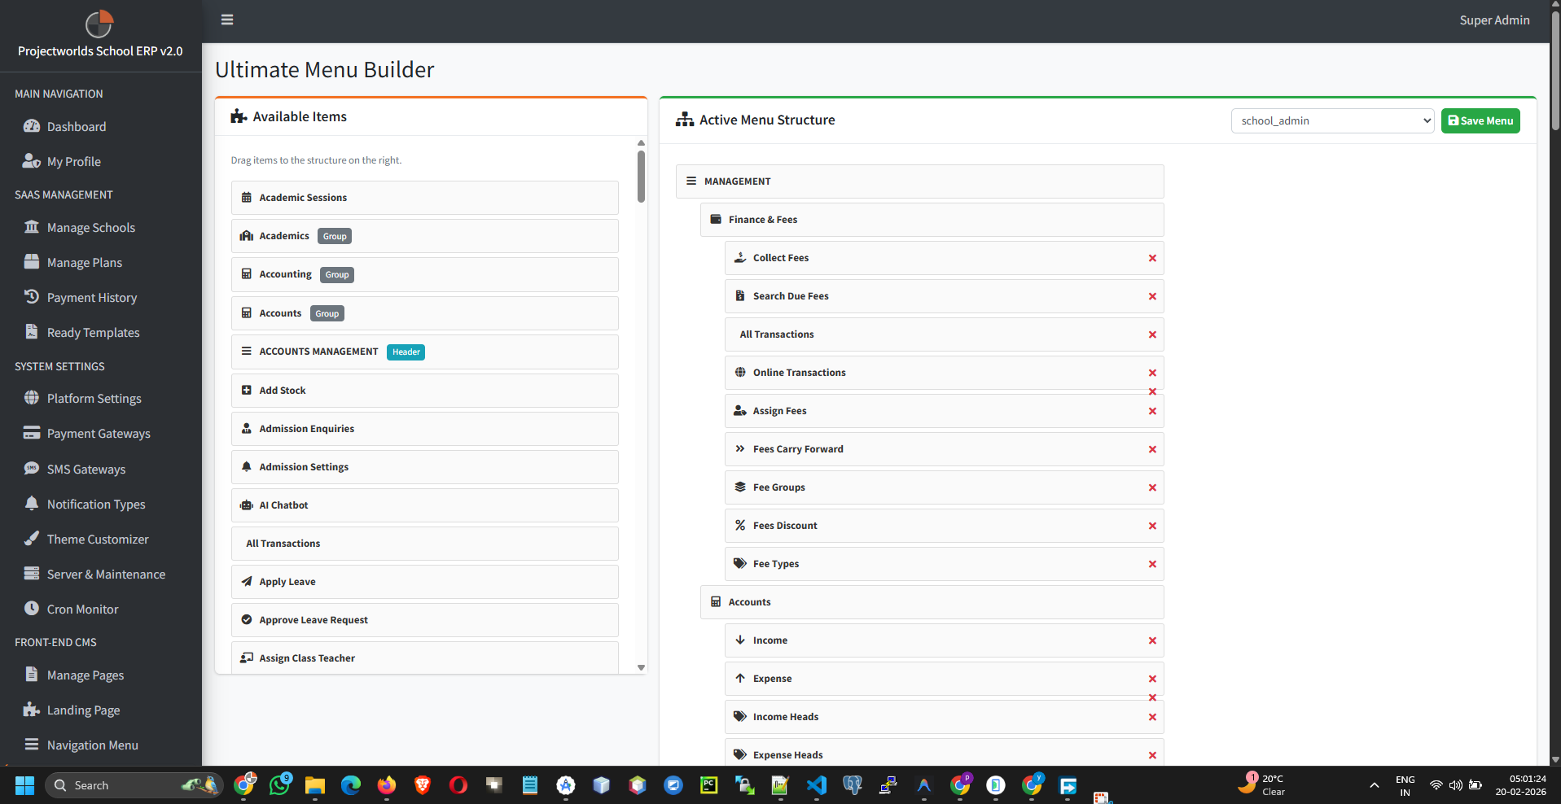Open the school_admin menu dropdown
1561x804 pixels.
pos(1331,120)
